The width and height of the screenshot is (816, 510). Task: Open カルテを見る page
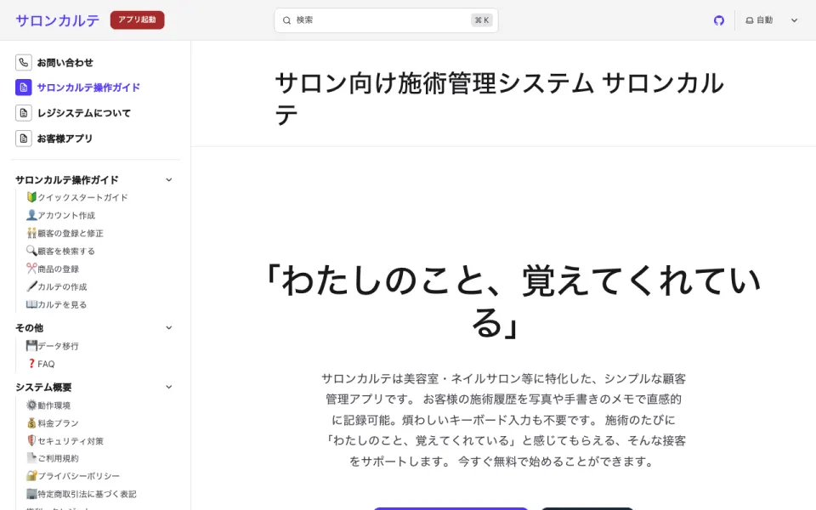[57, 304]
